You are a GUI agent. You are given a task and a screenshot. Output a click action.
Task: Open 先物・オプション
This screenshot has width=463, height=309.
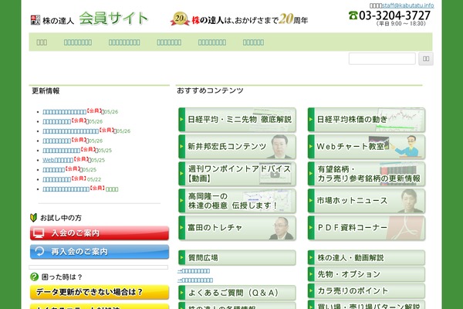367,274
